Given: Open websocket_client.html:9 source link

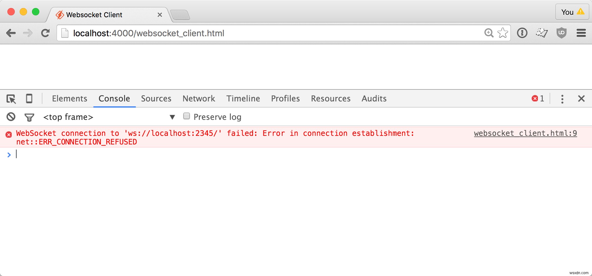Looking at the screenshot, I should [525, 133].
